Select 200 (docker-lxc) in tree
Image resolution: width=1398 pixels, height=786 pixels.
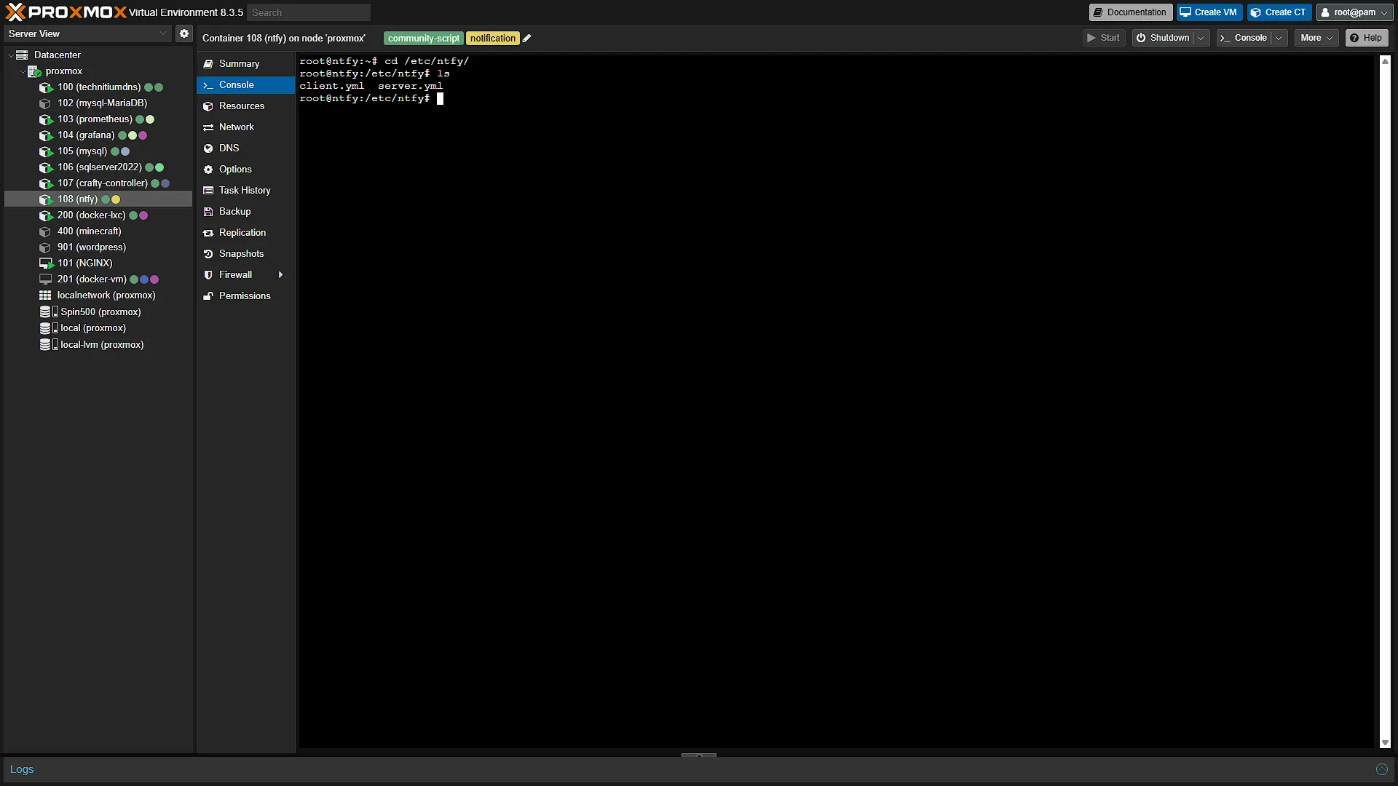pyautogui.click(x=98, y=215)
